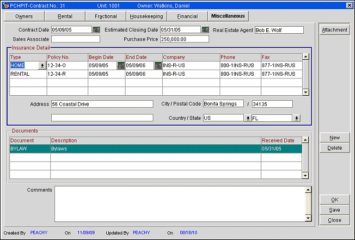Open the Country dropdown list
This screenshot has width=355, height=240.
click(247, 118)
